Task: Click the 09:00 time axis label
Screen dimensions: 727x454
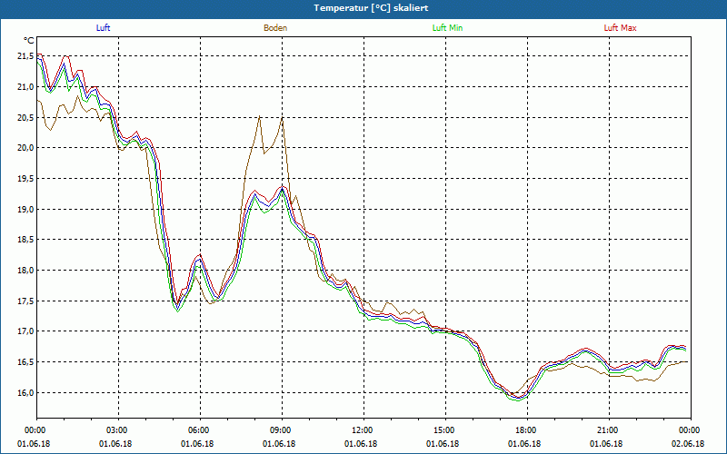Action: pos(282,430)
